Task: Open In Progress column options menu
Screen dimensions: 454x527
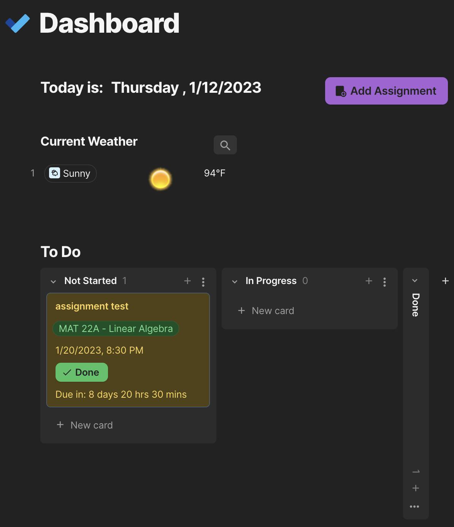Action: (384, 282)
